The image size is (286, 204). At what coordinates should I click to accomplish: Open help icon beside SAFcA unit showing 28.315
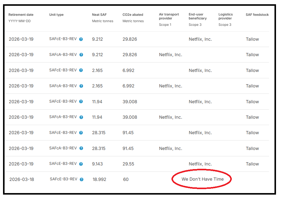[x=81, y=148]
